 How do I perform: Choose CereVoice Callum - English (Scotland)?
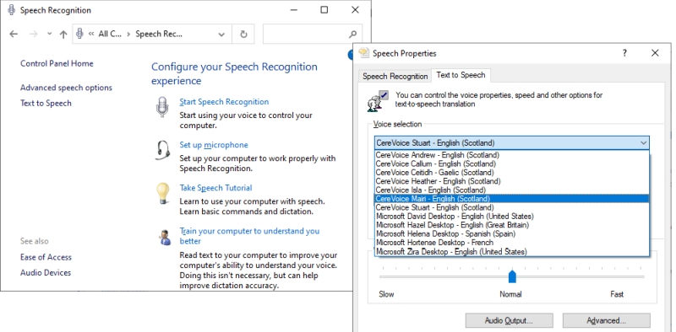click(x=512, y=163)
